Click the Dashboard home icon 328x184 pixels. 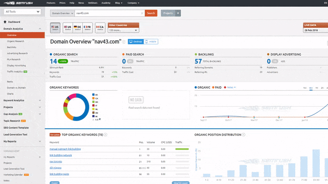[x=5, y=22]
